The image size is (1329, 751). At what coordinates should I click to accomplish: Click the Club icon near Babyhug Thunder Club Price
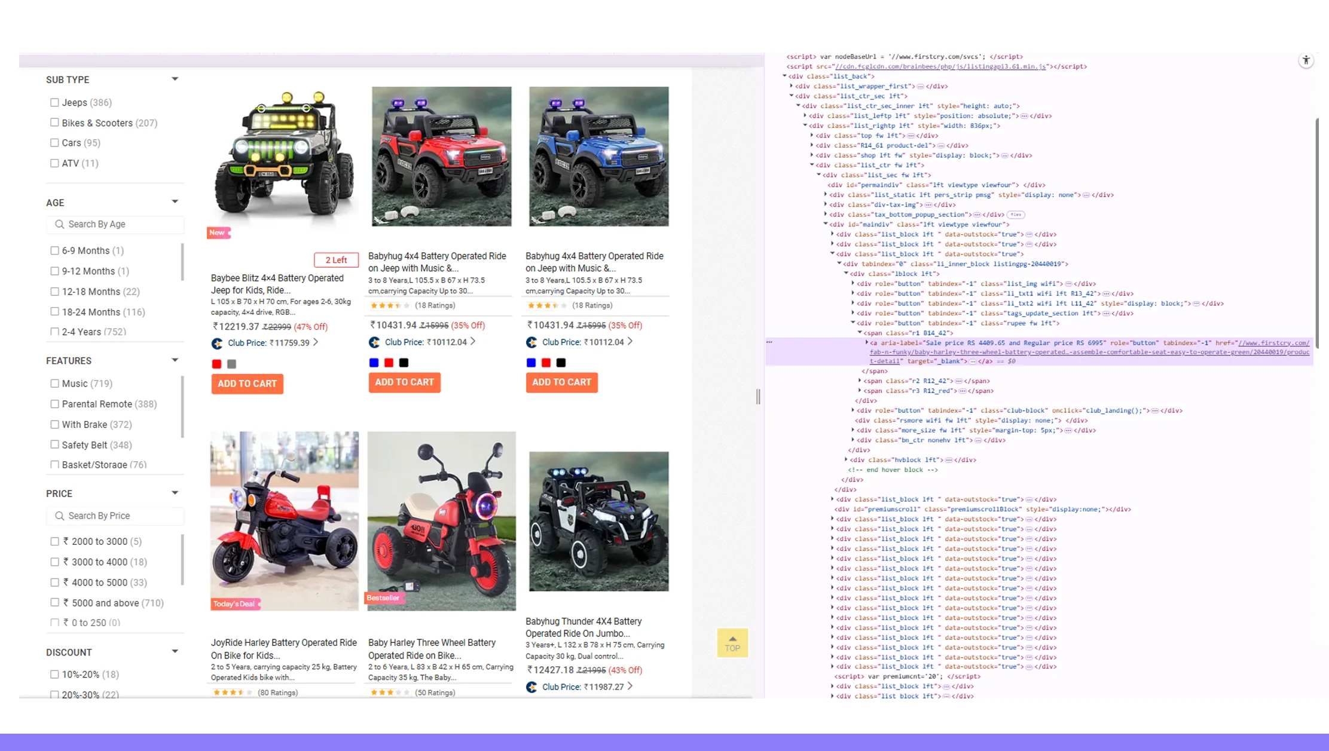[x=532, y=687]
